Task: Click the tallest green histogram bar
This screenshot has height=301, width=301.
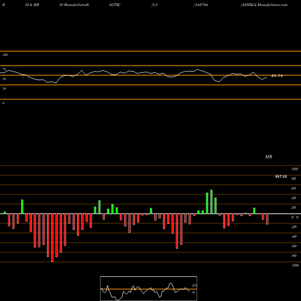Action: click(x=211, y=202)
